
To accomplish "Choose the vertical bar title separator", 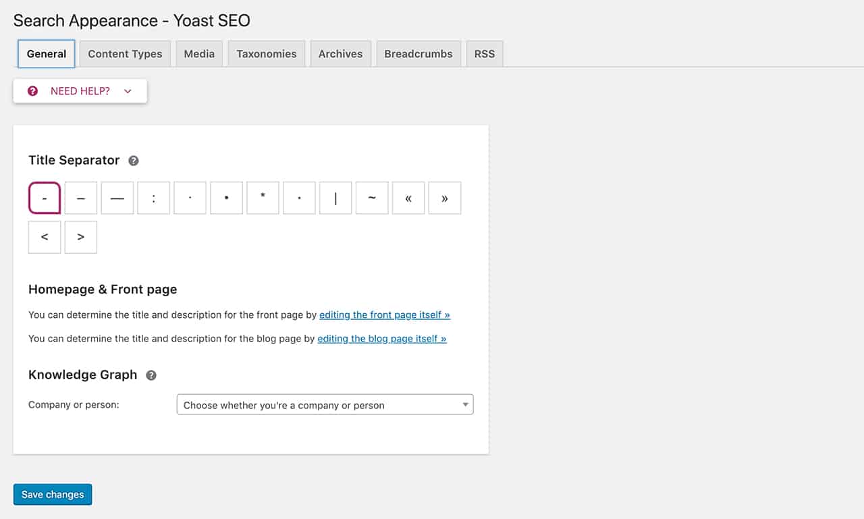I will (x=336, y=198).
